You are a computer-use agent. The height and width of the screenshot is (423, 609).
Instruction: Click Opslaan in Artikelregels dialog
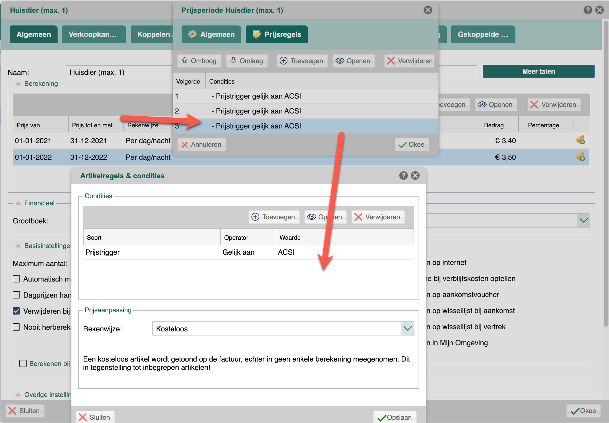395,417
